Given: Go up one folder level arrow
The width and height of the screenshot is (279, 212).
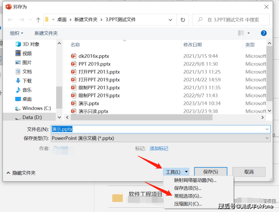Looking at the screenshot, I should 38,20.
